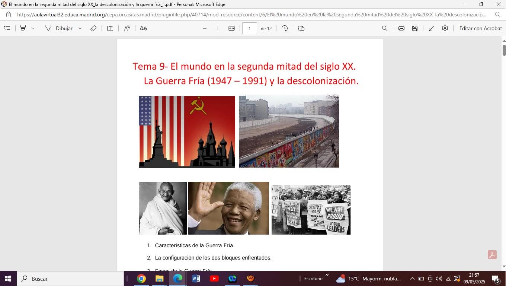Open the table of contents sidebar

coord(7,28)
